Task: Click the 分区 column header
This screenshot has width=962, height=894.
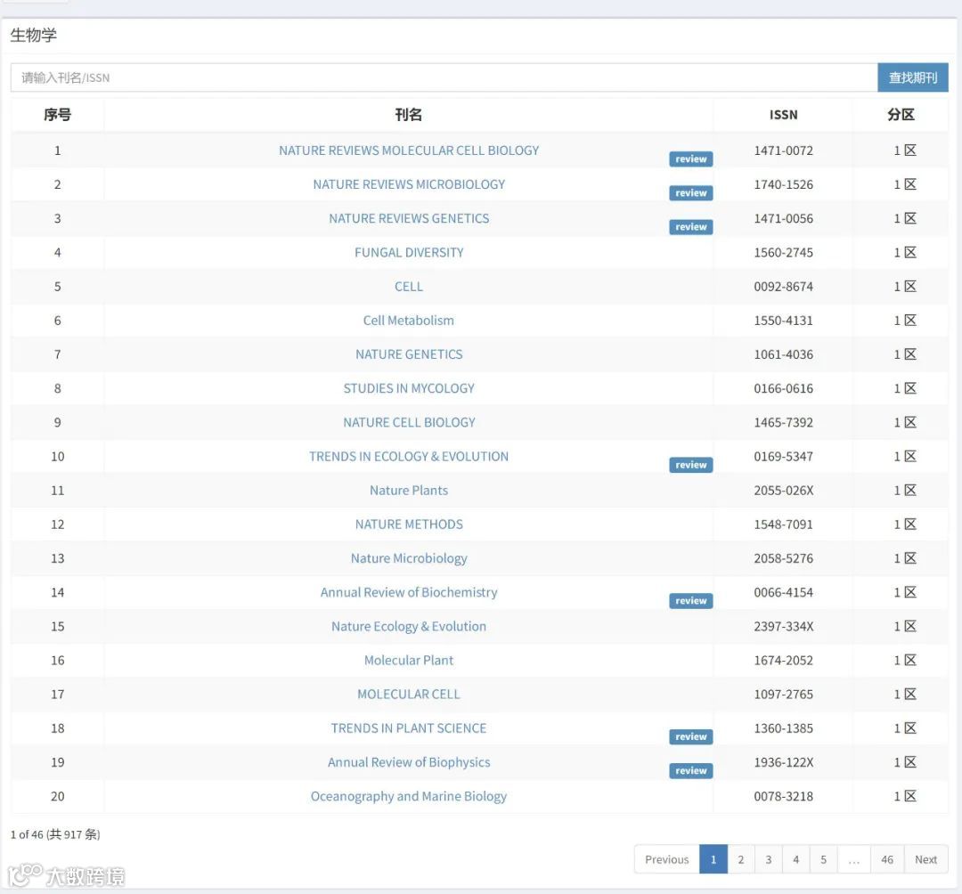Action: 901,115
